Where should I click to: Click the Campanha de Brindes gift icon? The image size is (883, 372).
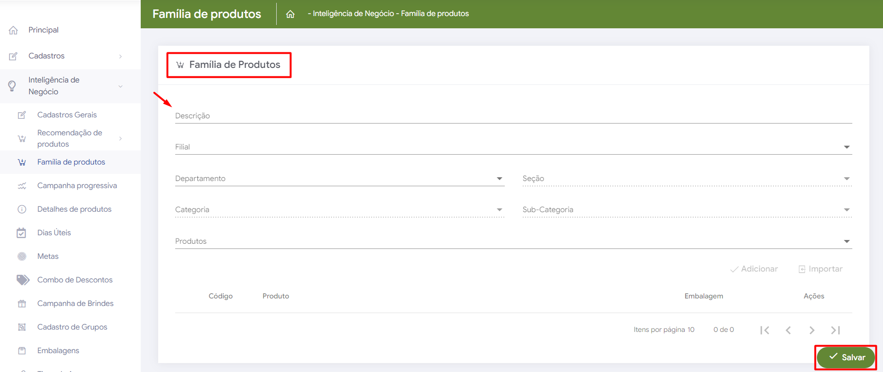coord(22,304)
